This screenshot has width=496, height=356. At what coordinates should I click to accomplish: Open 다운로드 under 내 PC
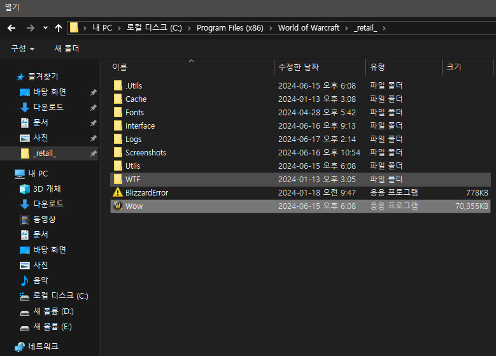42,204
